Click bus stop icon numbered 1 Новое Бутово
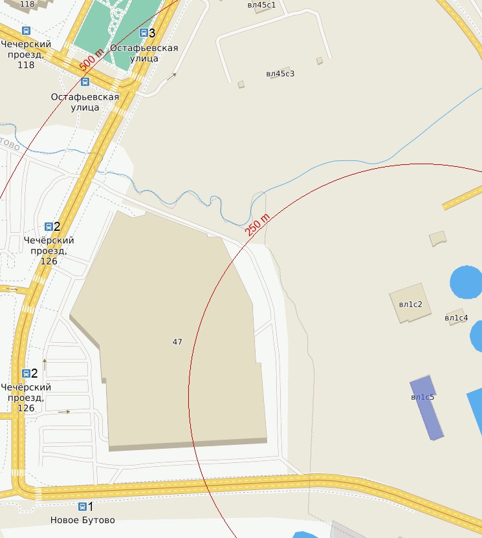The height and width of the screenshot is (538, 482). click(x=82, y=506)
